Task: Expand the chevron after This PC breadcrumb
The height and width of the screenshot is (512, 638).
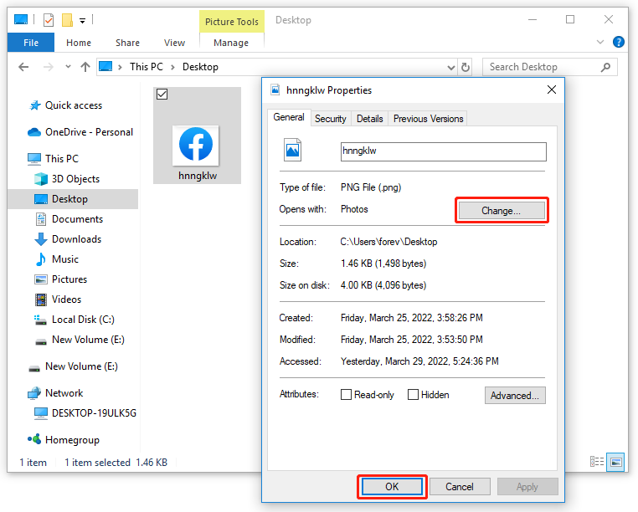Action: [173, 67]
